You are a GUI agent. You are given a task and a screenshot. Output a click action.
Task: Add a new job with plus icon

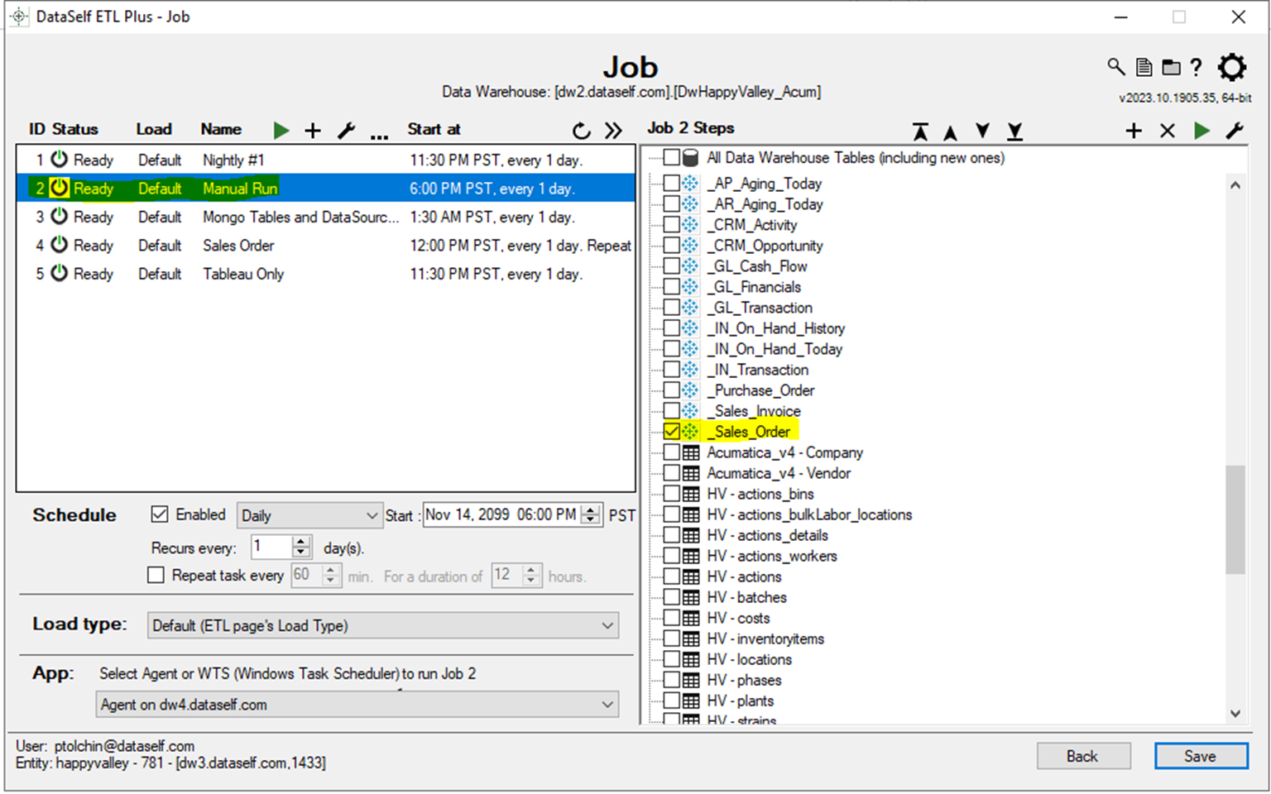tap(313, 130)
